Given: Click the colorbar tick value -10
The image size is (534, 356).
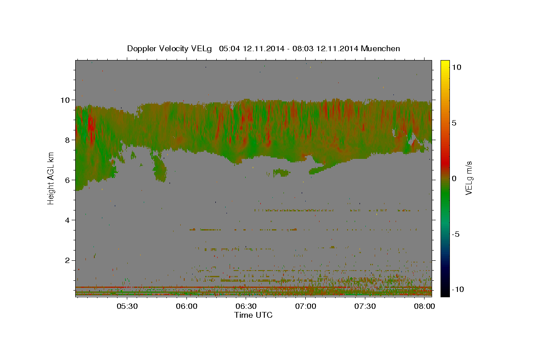Looking at the screenshot, I should pos(458,289).
